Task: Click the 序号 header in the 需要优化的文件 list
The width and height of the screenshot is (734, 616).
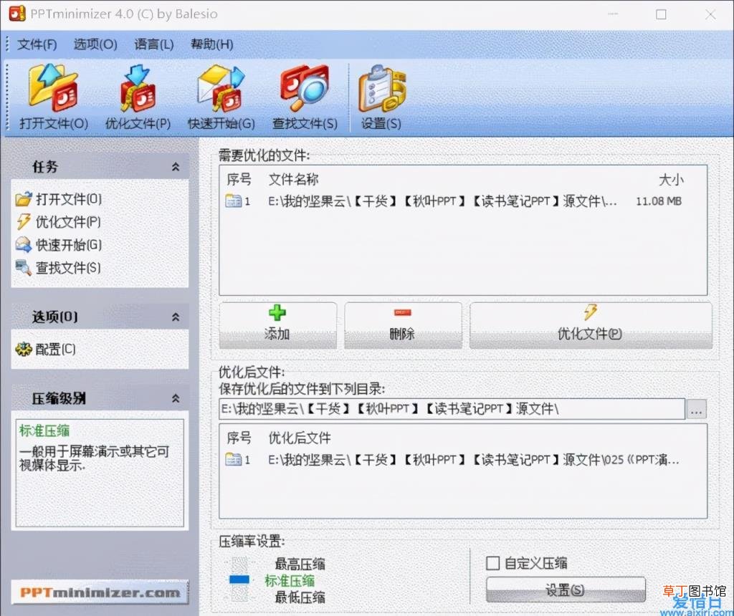Action: pos(239,179)
